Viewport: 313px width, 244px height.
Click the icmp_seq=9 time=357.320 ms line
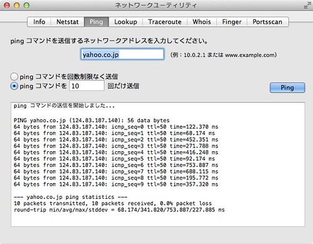pos(116,184)
